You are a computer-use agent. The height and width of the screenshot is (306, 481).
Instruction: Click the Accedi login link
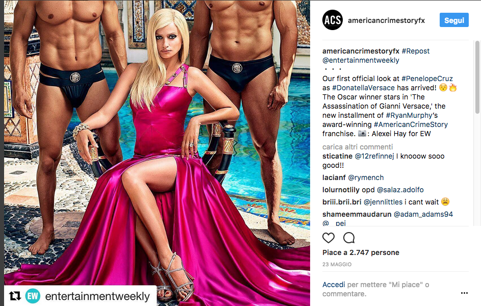[x=334, y=285]
